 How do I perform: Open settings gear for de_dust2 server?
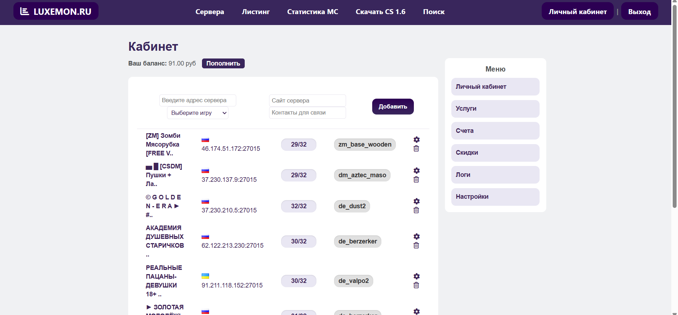coord(416,201)
